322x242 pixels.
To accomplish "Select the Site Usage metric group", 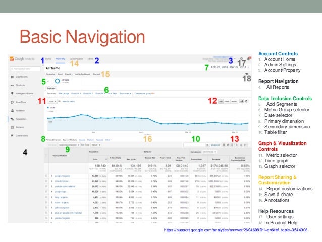I will coord(64,94).
